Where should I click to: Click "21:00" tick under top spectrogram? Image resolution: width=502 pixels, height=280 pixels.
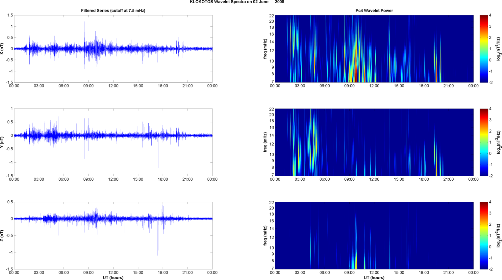[448, 86]
